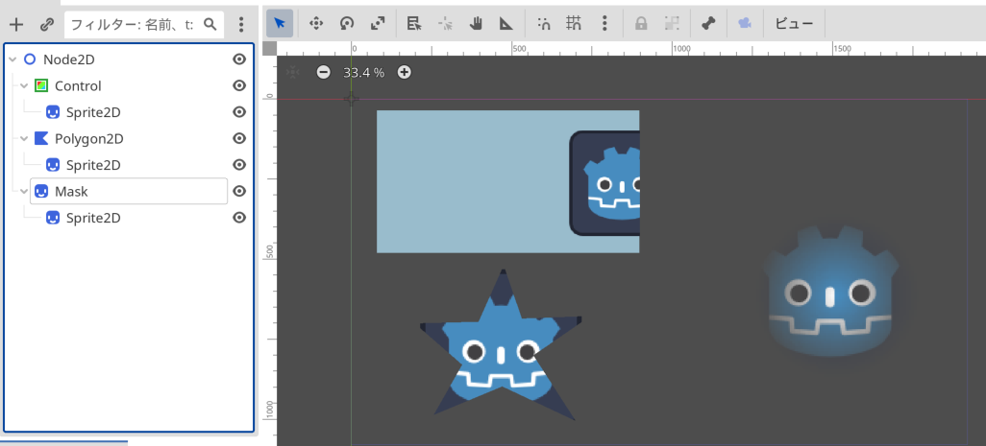The image size is (986, 446).
Task: Click the clipped Godot icon inside blue rectangle
Action: tap(604, 183)
